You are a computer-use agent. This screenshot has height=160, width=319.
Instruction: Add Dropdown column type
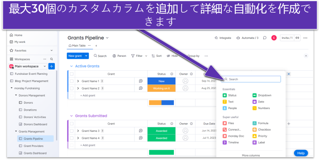click(262, 95)
